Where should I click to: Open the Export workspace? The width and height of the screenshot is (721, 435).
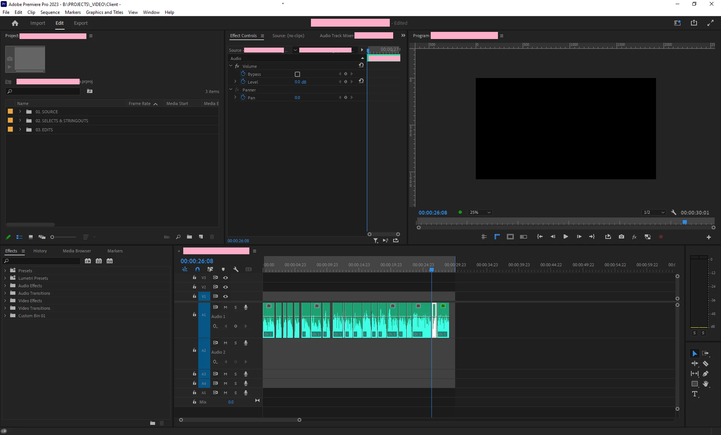(x=80, y=23)
